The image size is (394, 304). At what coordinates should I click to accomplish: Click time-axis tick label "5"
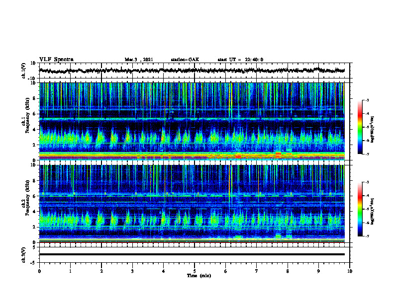pos(195,271)
